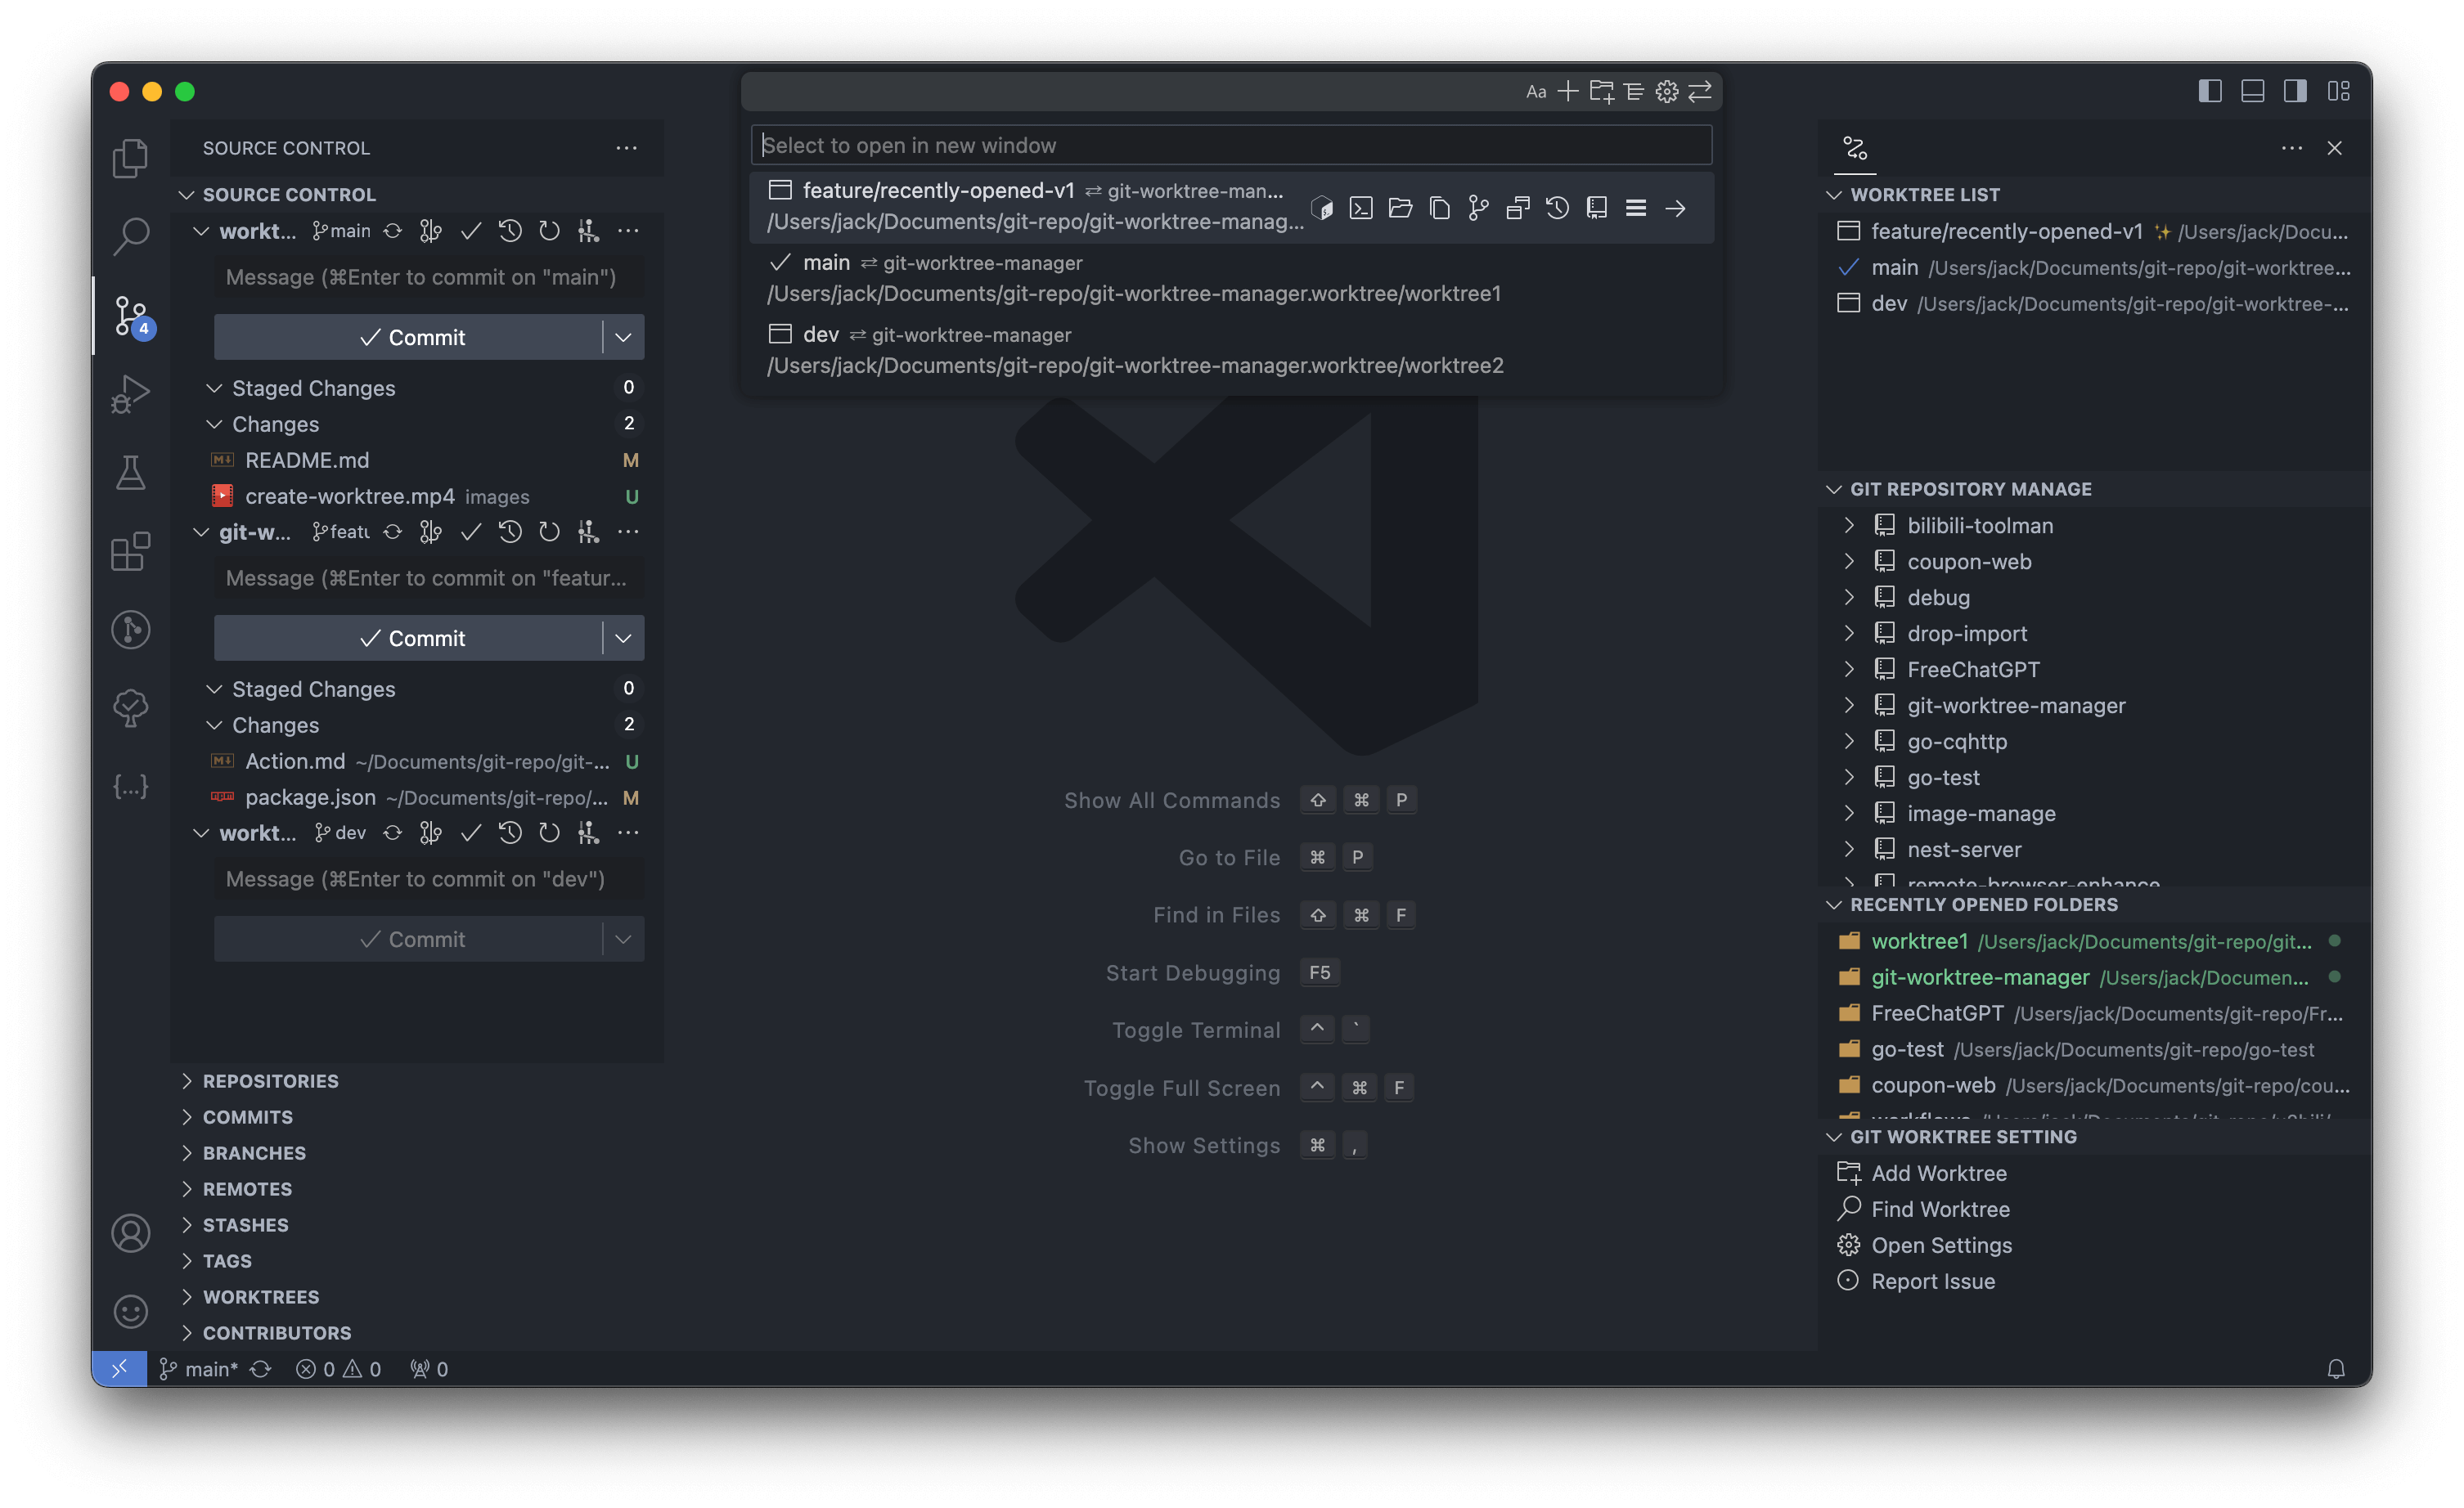Click gear settings icon in quick pick titlebar
This screenshot has height=1508, width=2464.
point(1666,92)
